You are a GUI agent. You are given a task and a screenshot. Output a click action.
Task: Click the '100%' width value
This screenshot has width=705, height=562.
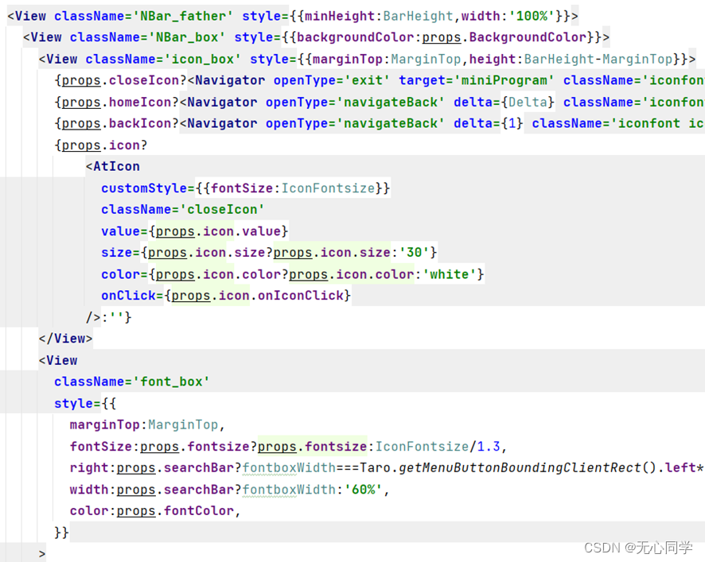(x=532, y=16)
